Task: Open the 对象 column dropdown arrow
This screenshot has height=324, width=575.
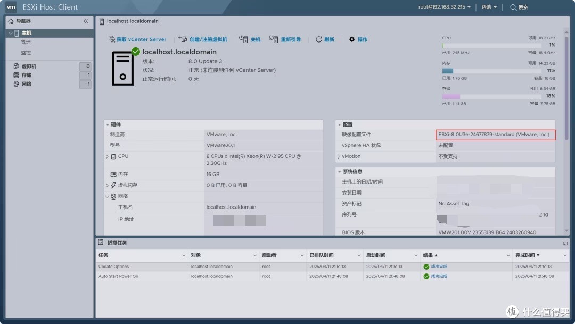Action: (x=255, y=255)
